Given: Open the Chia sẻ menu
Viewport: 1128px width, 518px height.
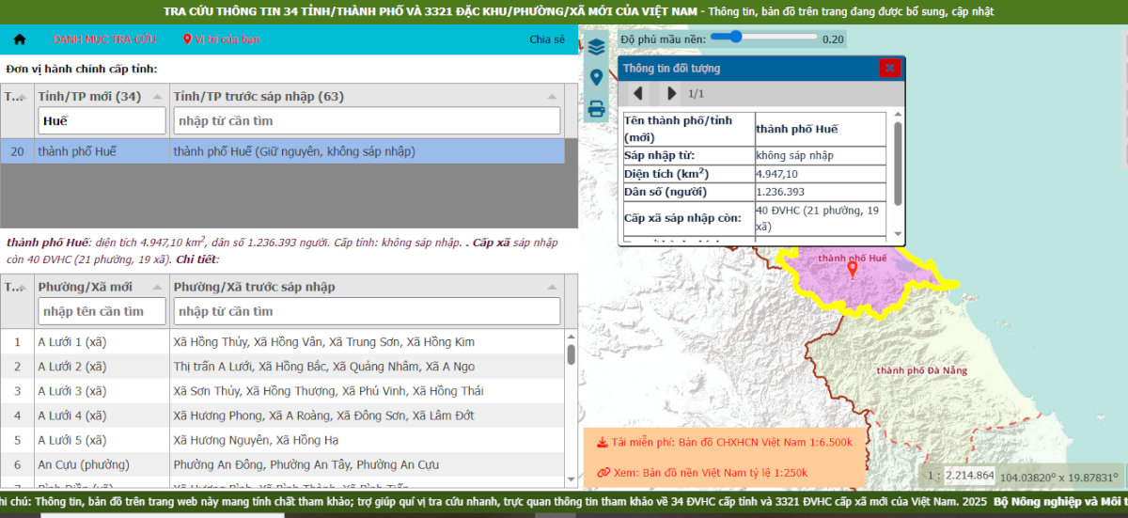Looking at the screenshot, I should coord(547,39).
